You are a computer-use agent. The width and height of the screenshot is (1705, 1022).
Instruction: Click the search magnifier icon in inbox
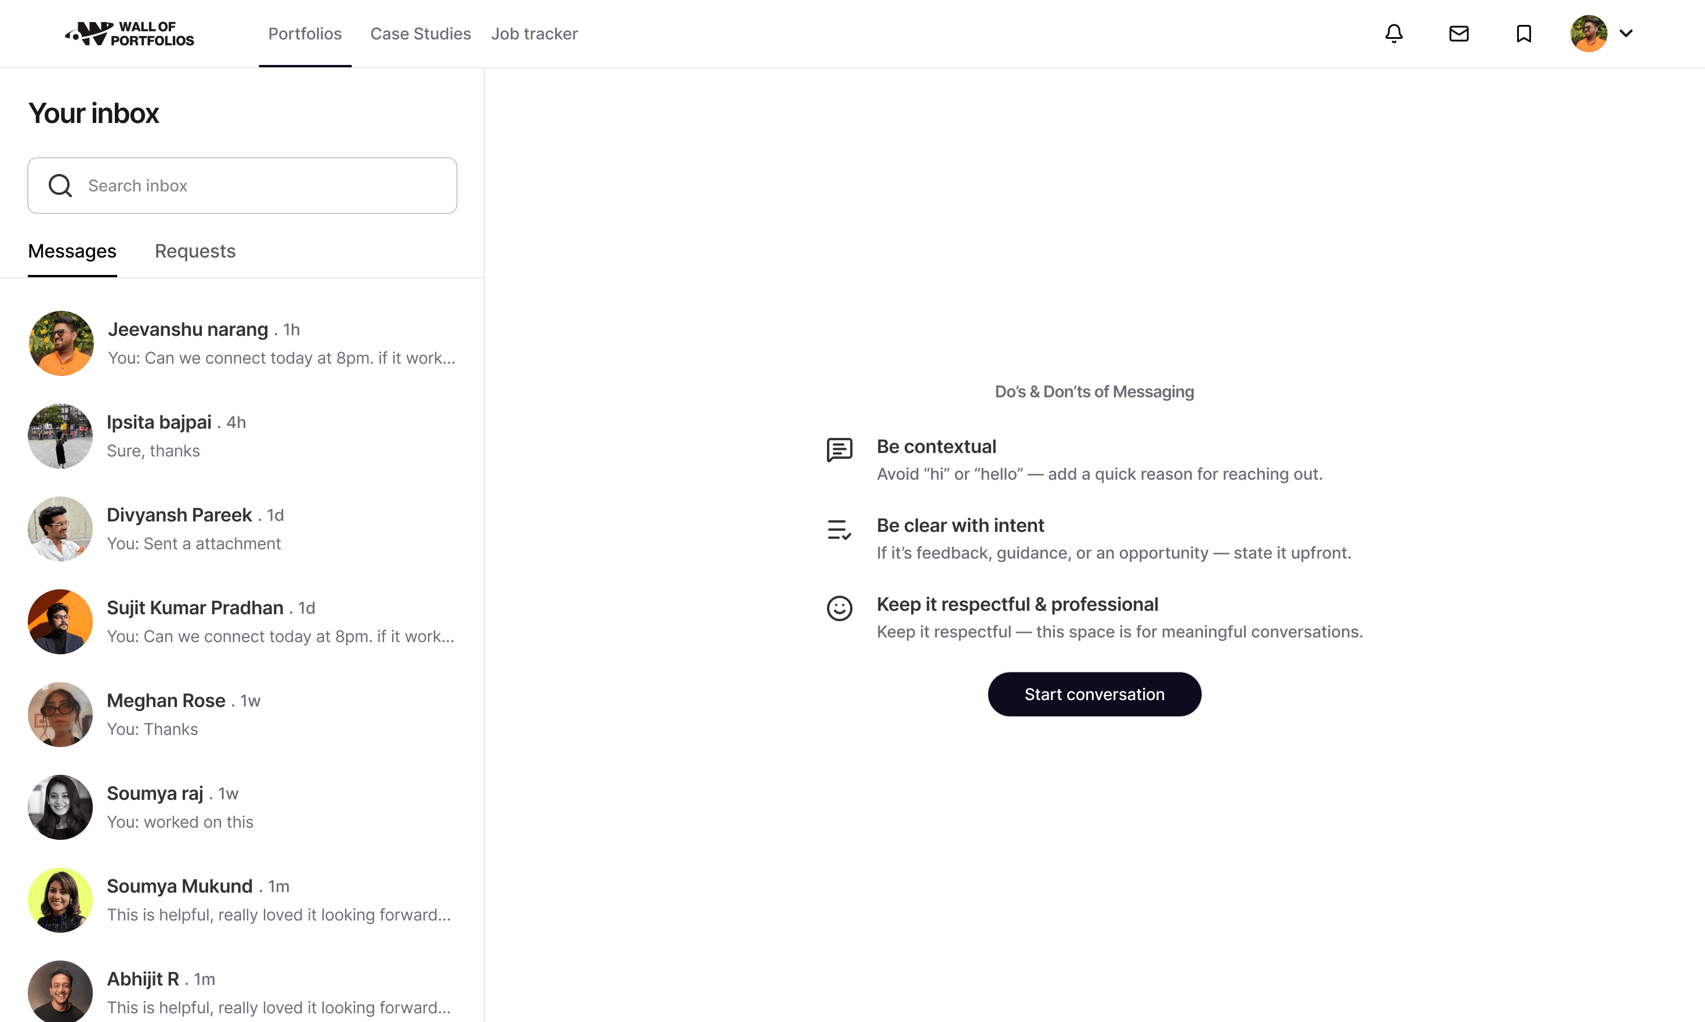click(x=60, y=185)
